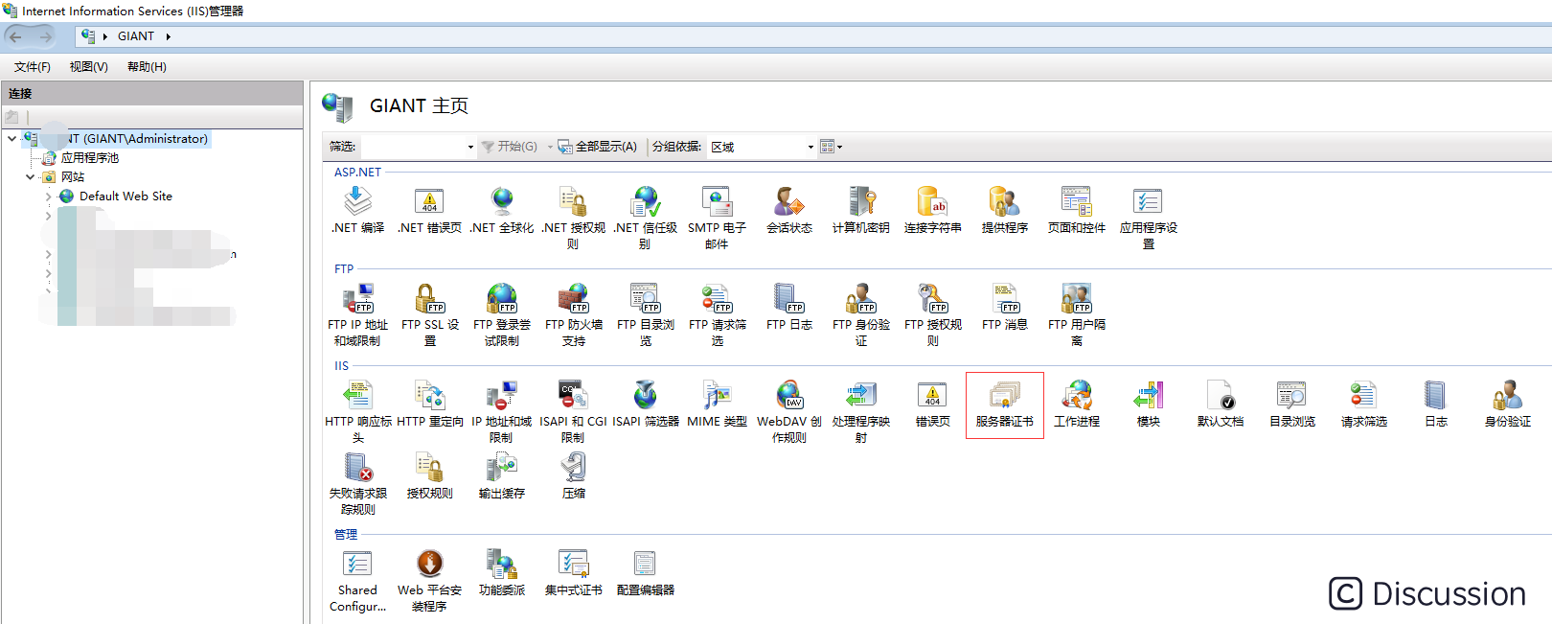Click the 筛选 filter input box

418,147
